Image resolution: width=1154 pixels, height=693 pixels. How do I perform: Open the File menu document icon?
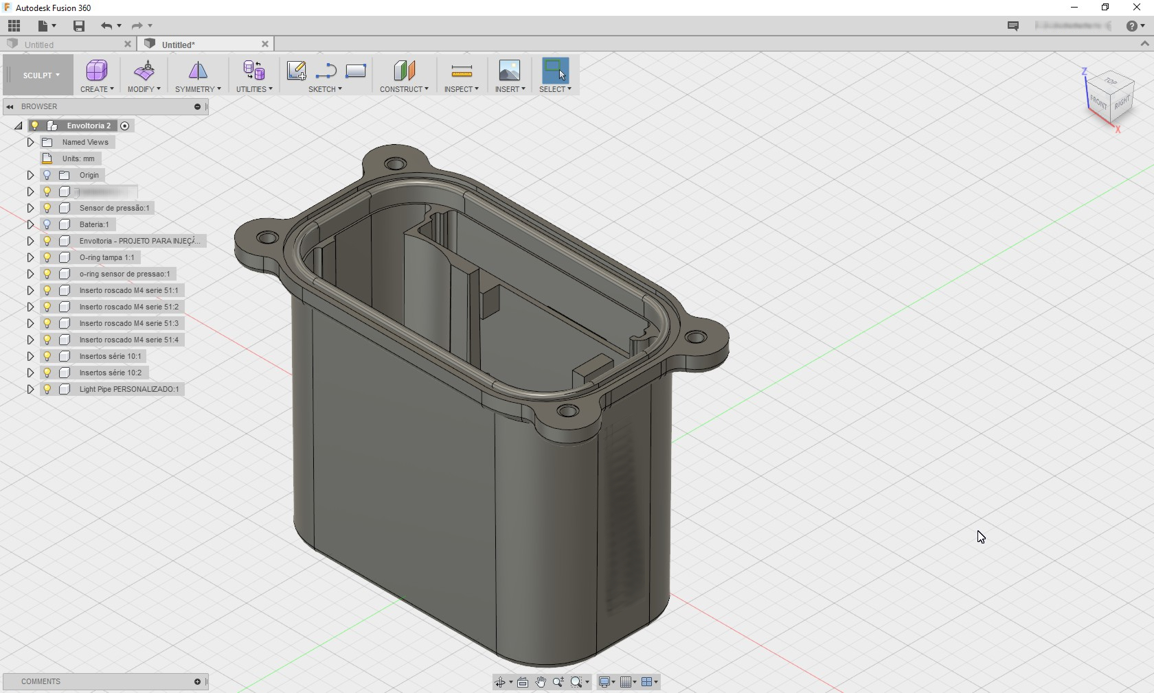[43, 26]
